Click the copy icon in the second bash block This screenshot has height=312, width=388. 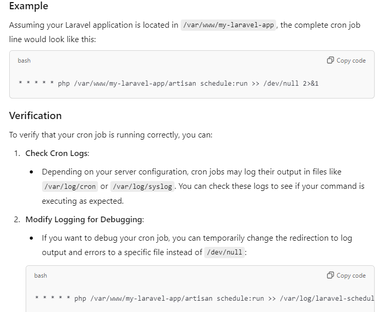coord(331,276)
